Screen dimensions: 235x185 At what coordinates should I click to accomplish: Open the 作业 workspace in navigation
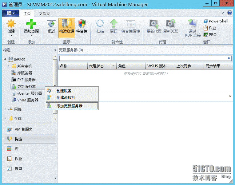tap(30, 159)
